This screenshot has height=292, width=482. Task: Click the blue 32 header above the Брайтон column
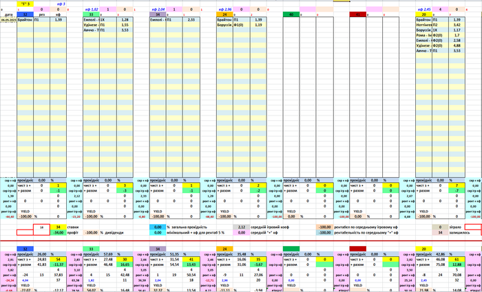25,14
